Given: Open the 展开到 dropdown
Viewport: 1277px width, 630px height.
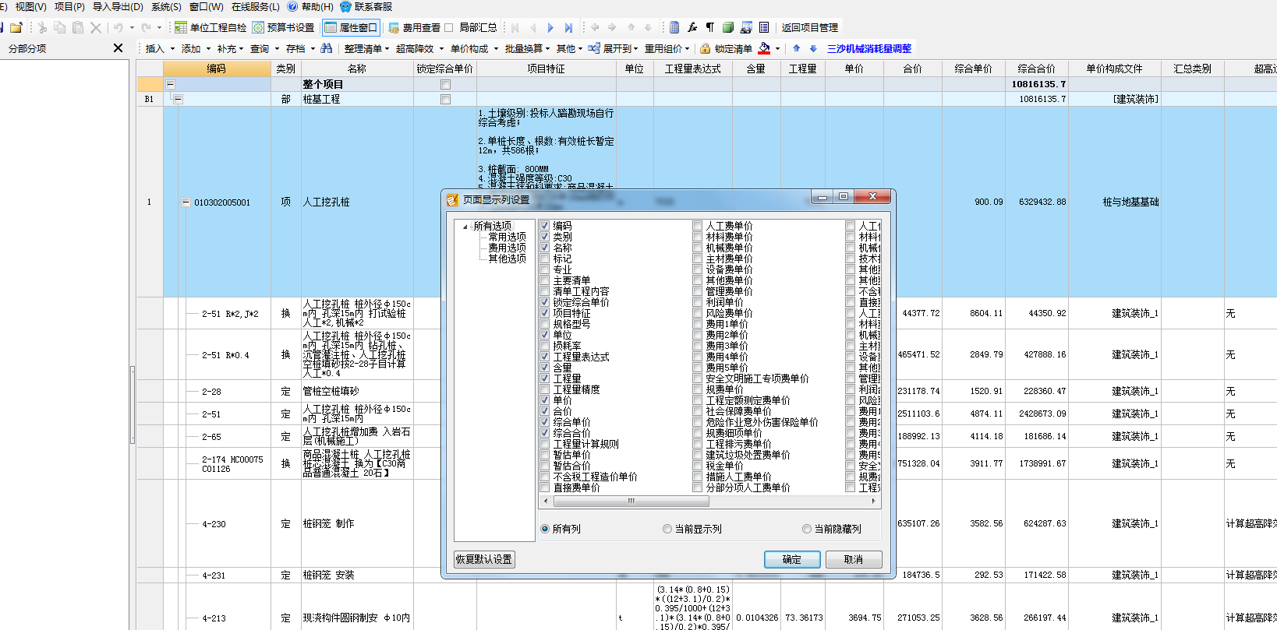Looking at the screenshot, I should pos(614,48).
